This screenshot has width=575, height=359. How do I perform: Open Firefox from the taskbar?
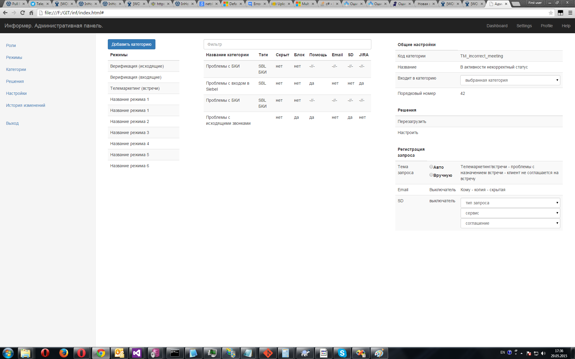63,353
